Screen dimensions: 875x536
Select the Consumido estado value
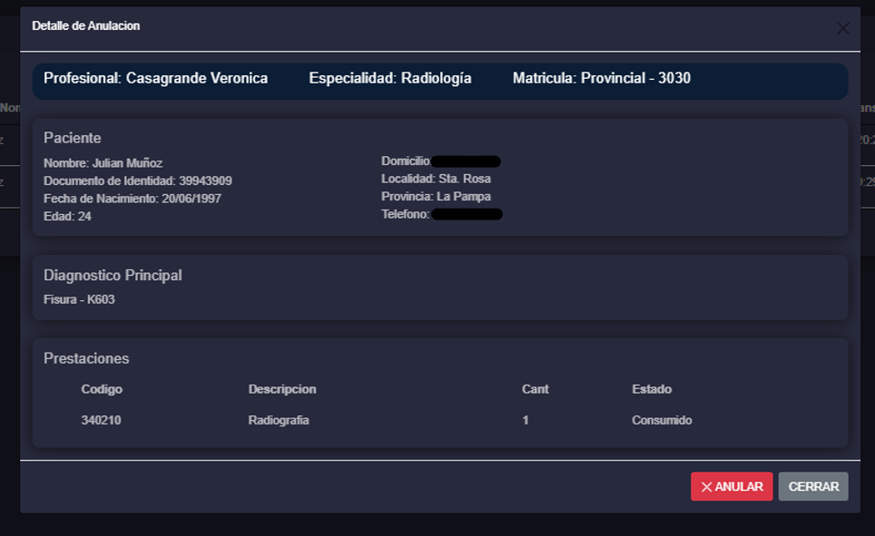pos(662,420)
